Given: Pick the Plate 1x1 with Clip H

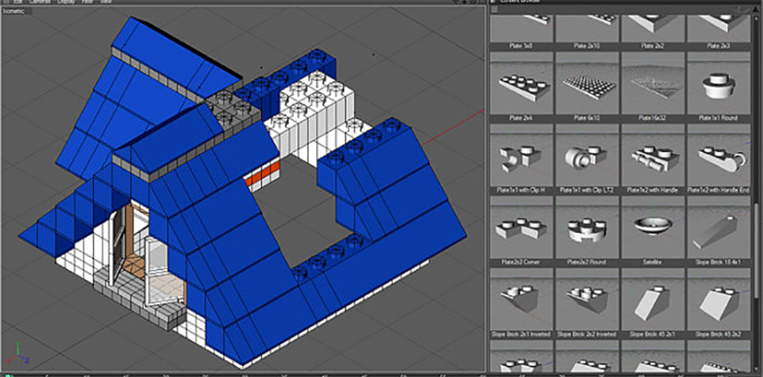Looking at the screenshot, I should tap(521, 155).
